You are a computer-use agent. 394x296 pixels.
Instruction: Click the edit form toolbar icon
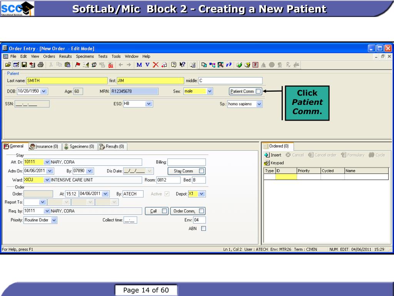coord(16,65)
